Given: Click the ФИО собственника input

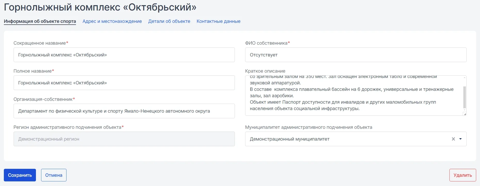Looking at the screenshot, I should pos(356,55).
